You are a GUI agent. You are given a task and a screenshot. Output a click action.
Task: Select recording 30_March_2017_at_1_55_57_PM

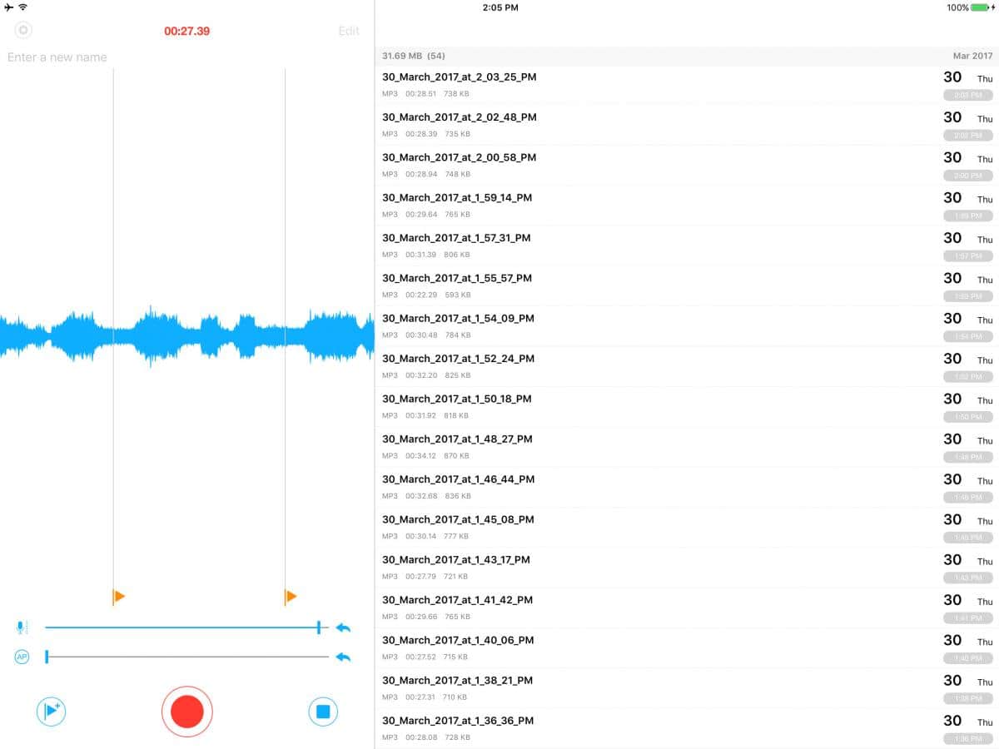point(456,279)
